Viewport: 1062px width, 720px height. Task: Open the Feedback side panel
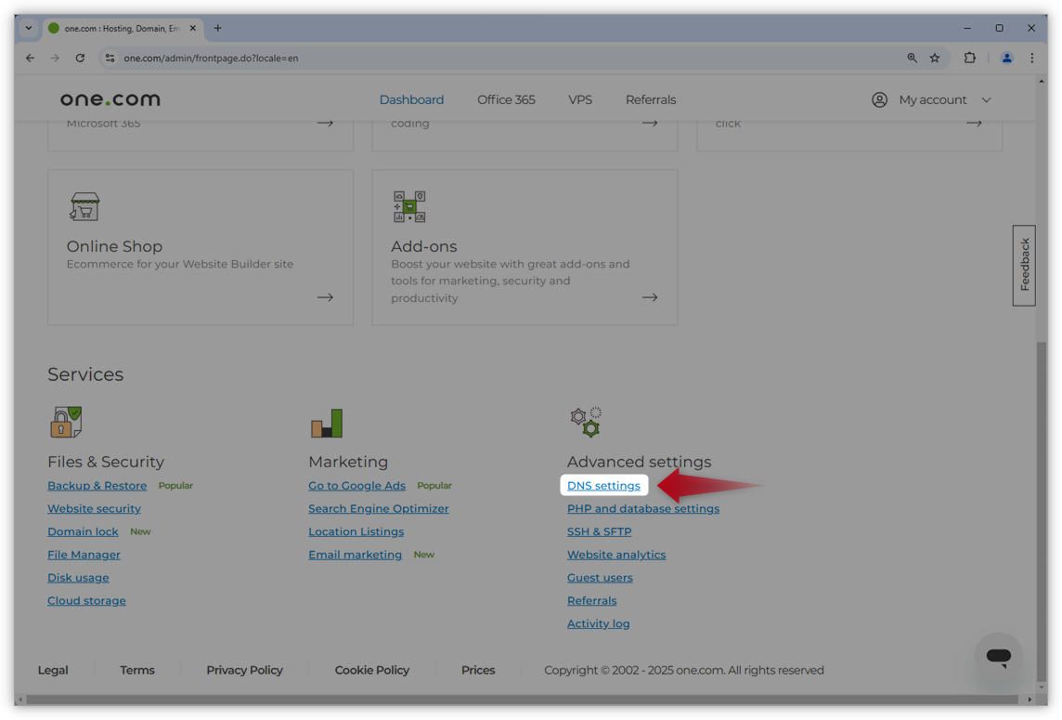(1023, 265)
